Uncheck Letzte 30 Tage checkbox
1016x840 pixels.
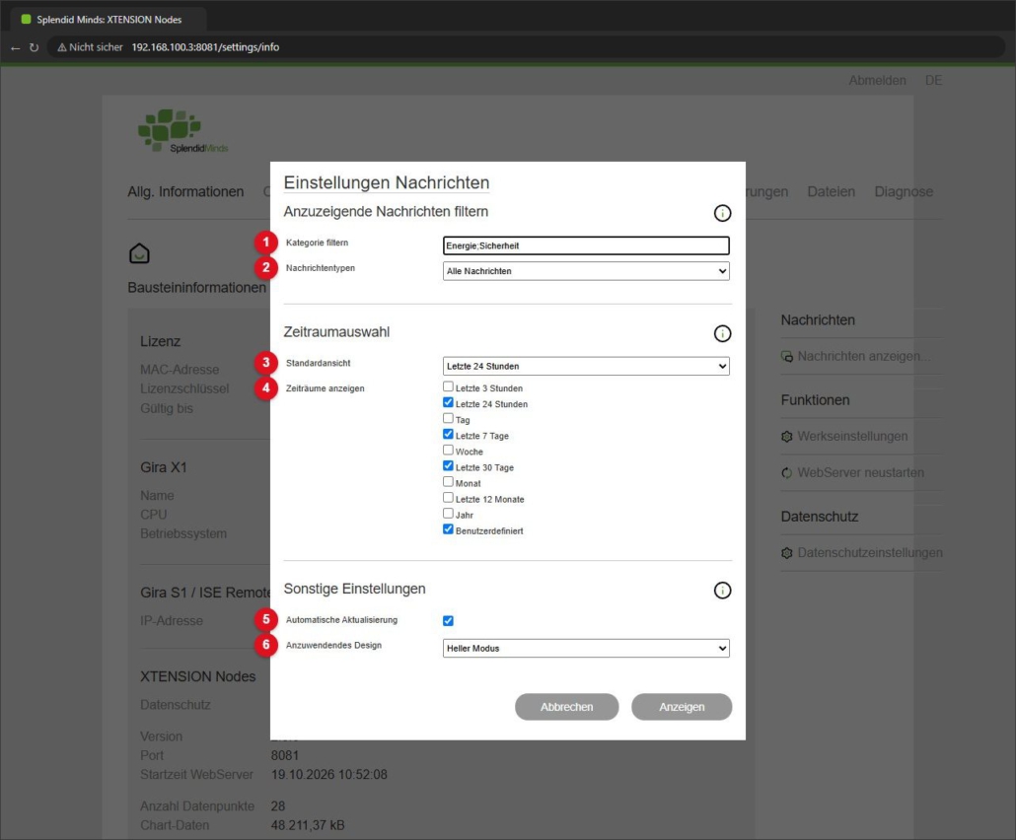point(448,465)
